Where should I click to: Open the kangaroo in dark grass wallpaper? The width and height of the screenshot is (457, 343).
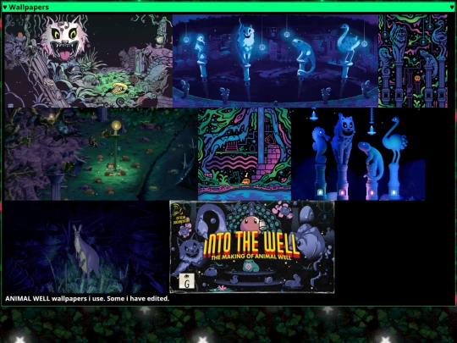pos(86,246)
